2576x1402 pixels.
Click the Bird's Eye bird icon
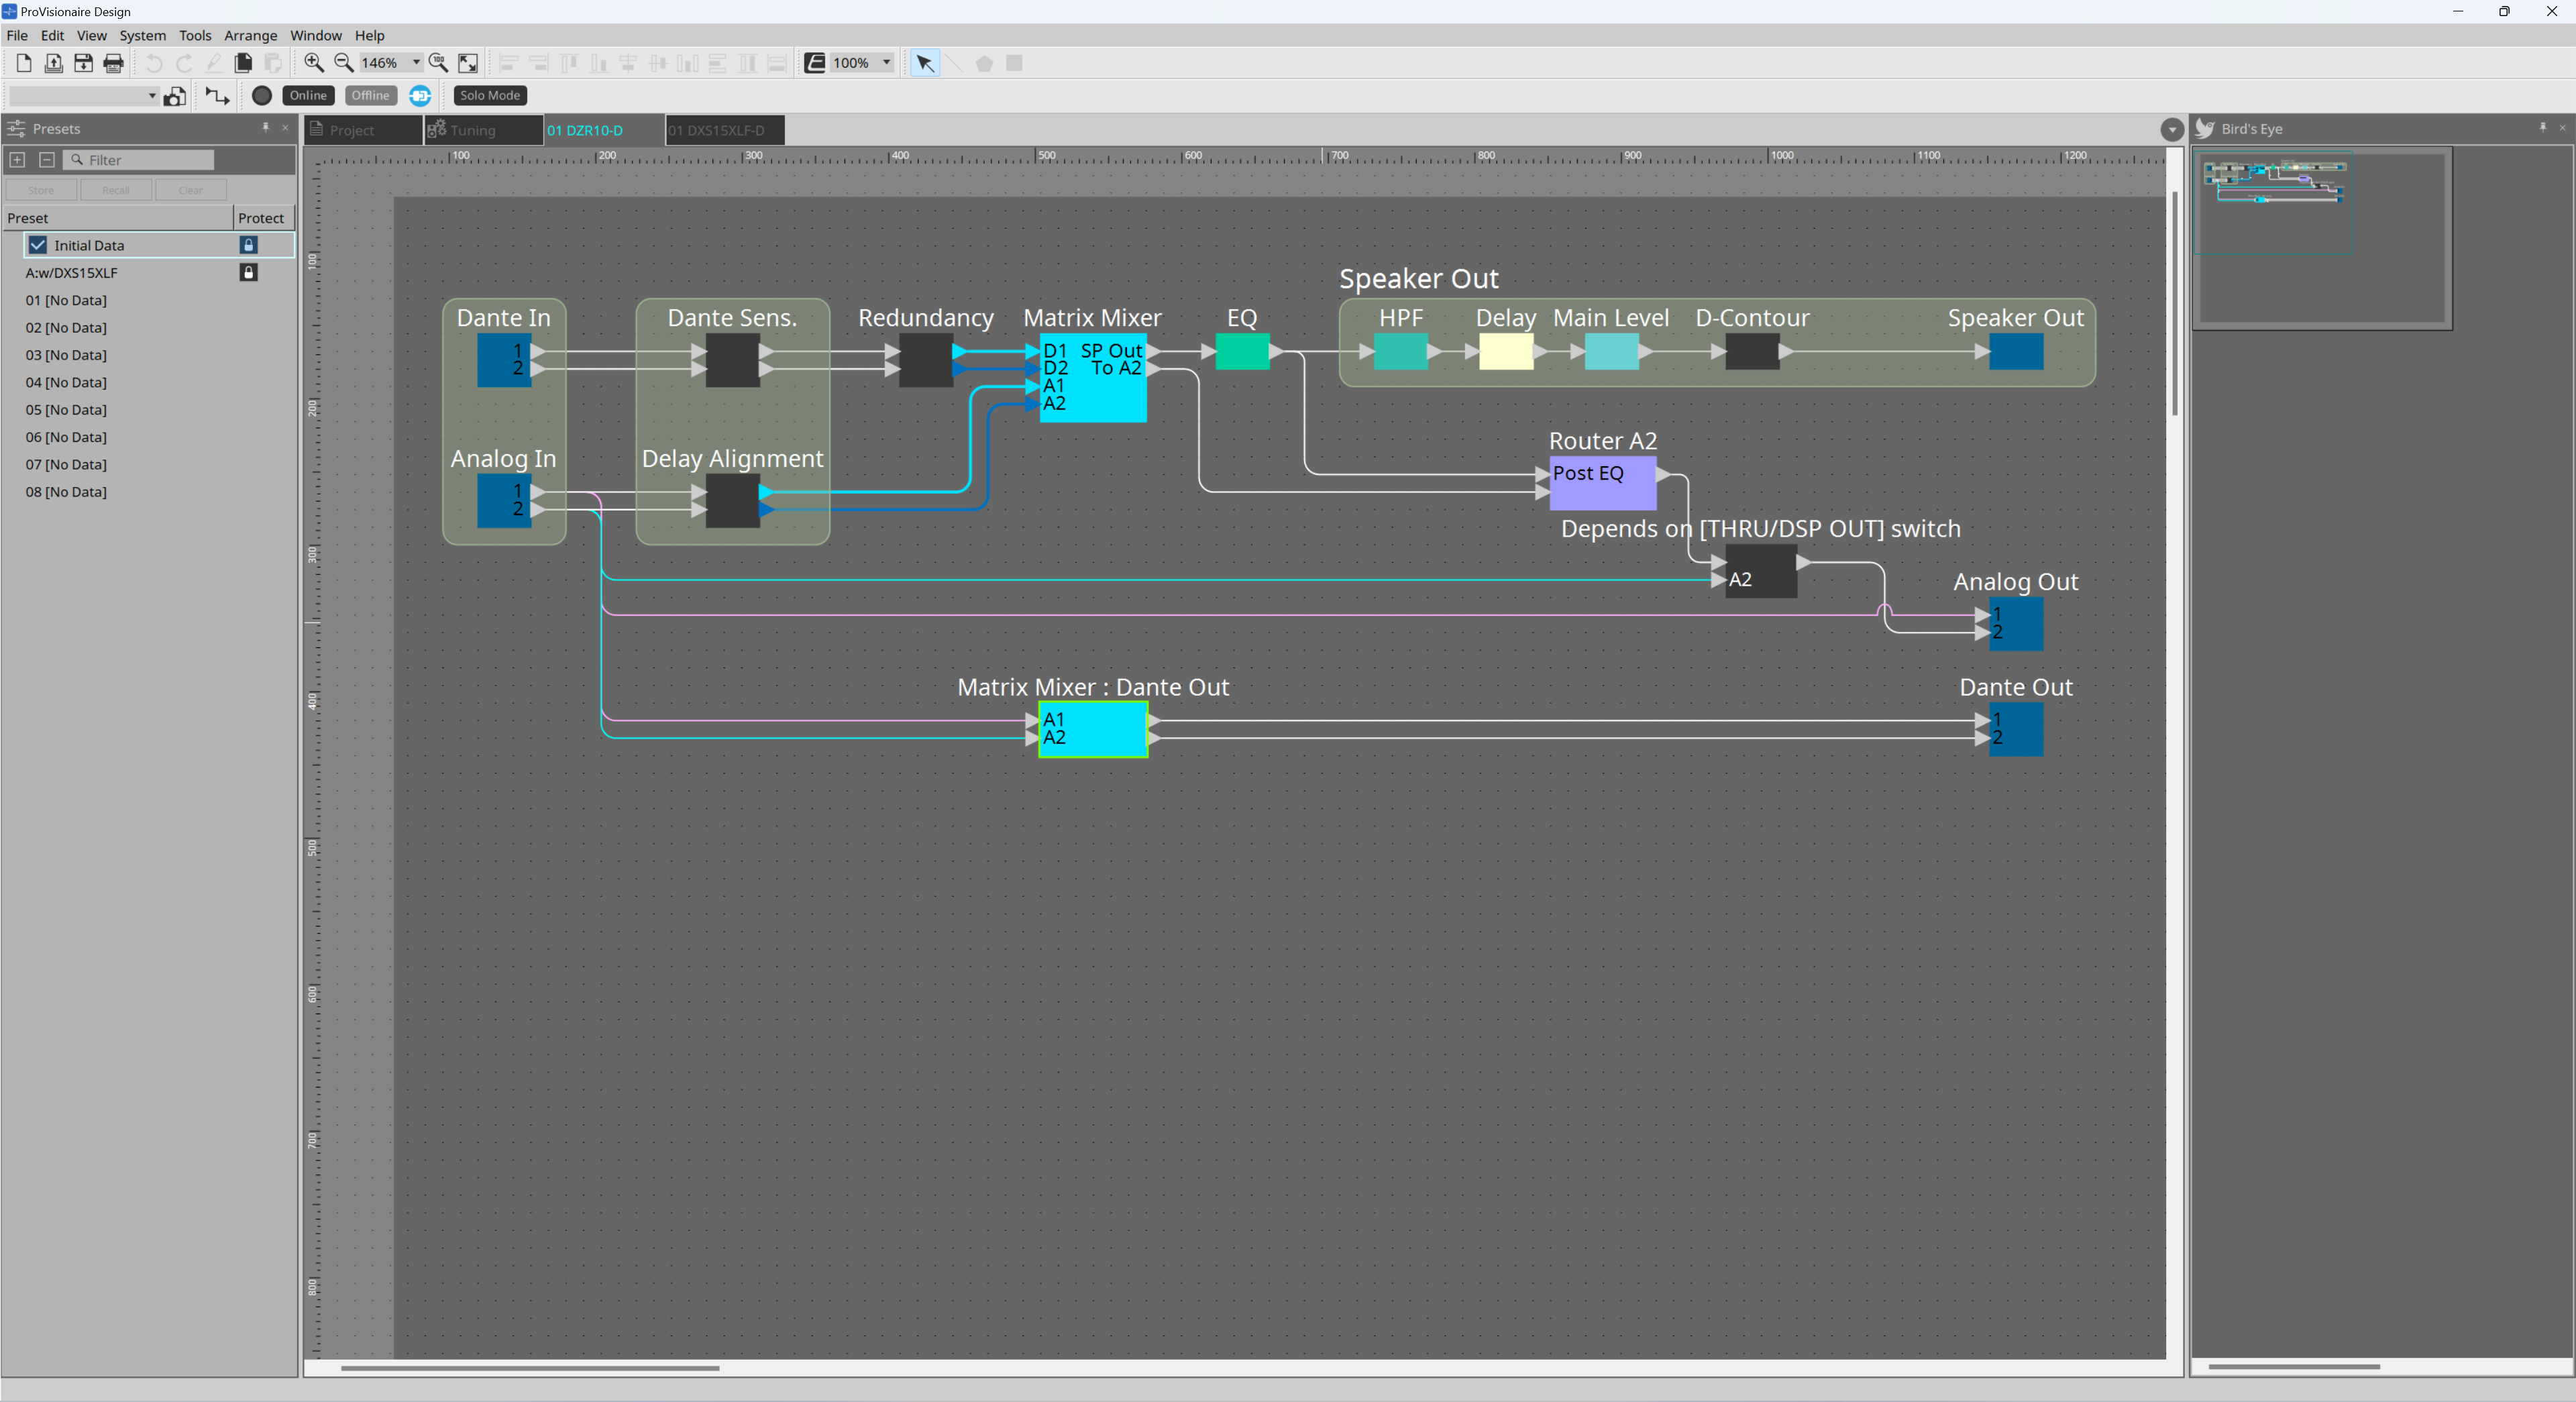2205,128
